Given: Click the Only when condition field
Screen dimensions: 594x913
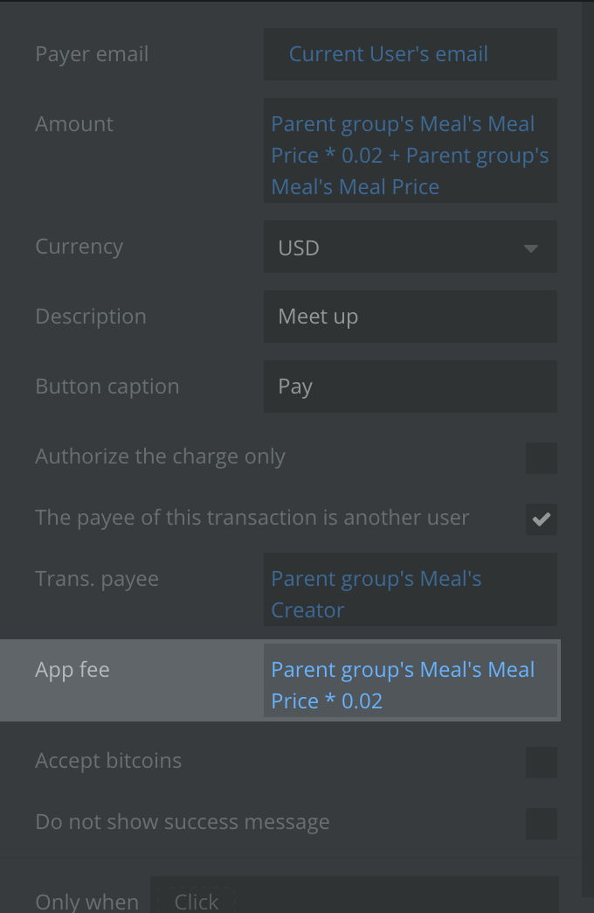Looking at the screenshot, I should point(354,899).
